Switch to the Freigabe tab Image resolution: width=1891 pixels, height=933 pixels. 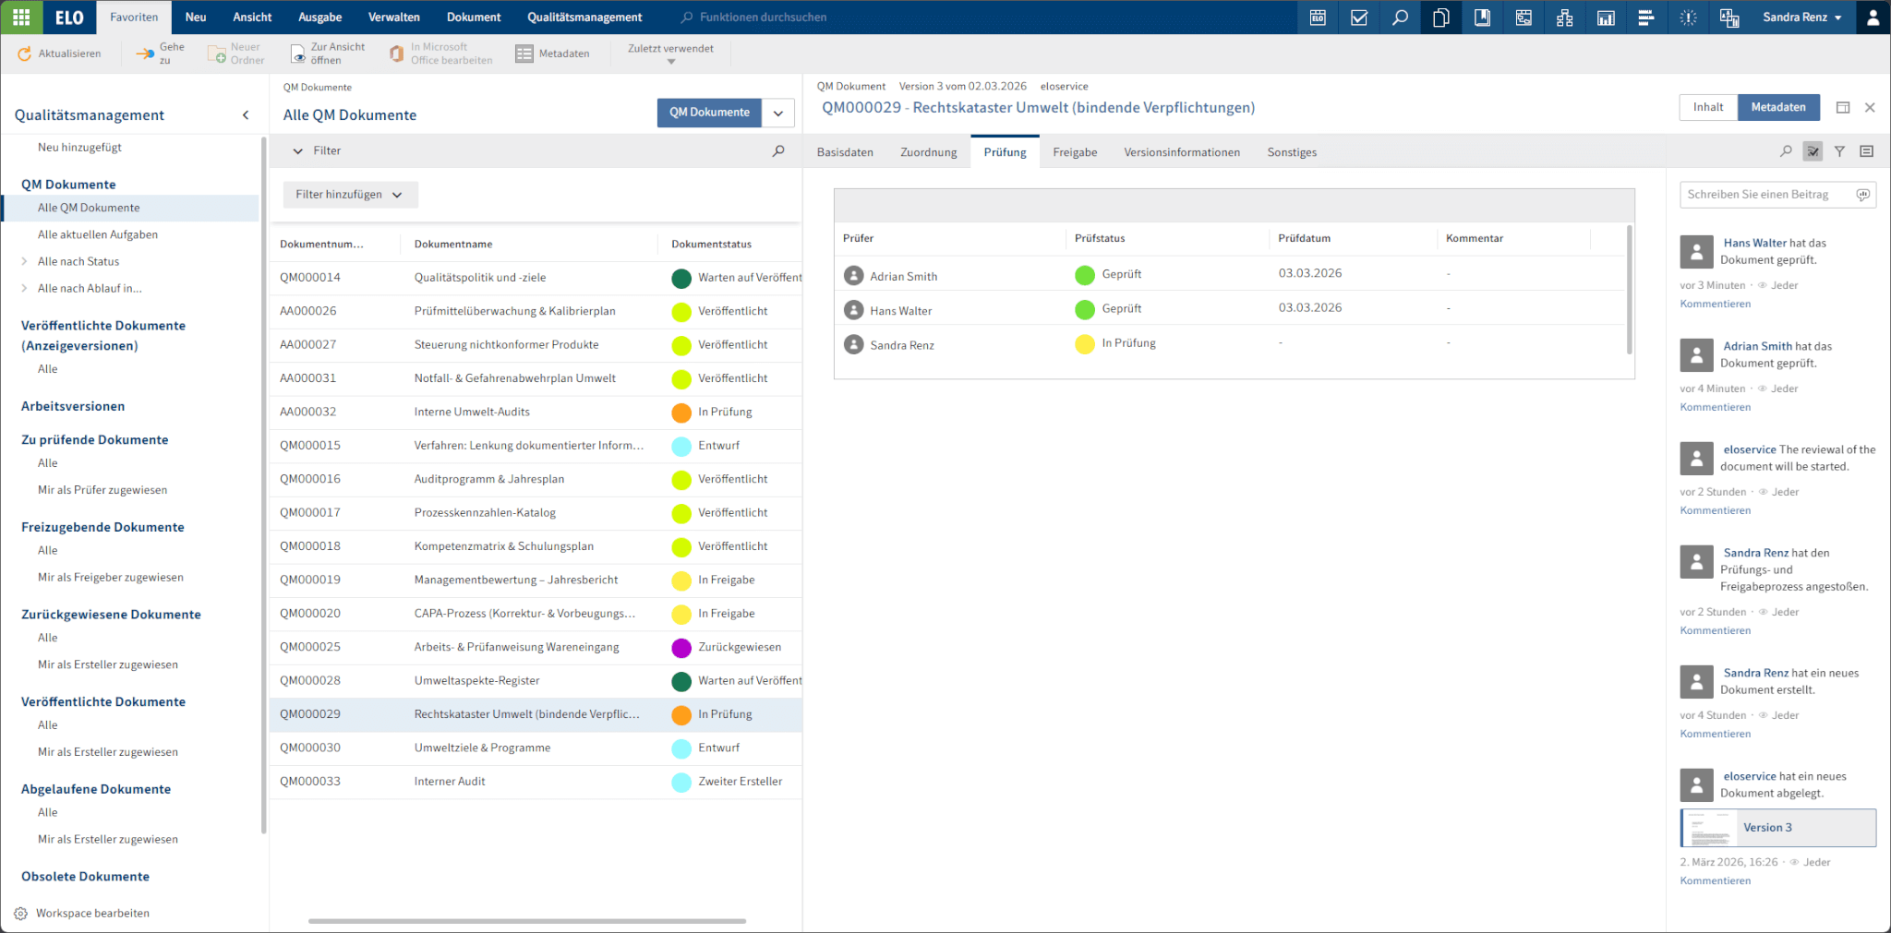(x=1075, y=152)
